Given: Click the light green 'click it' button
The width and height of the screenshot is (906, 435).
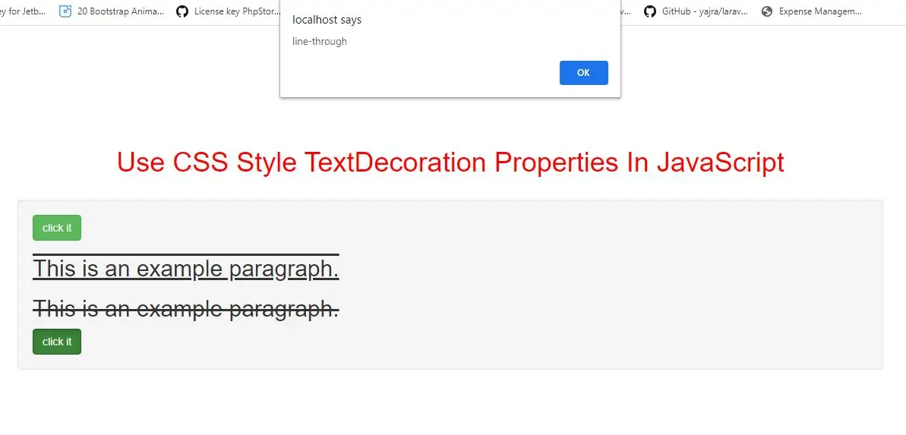Looking at the screenshot, I should [57, 228].
